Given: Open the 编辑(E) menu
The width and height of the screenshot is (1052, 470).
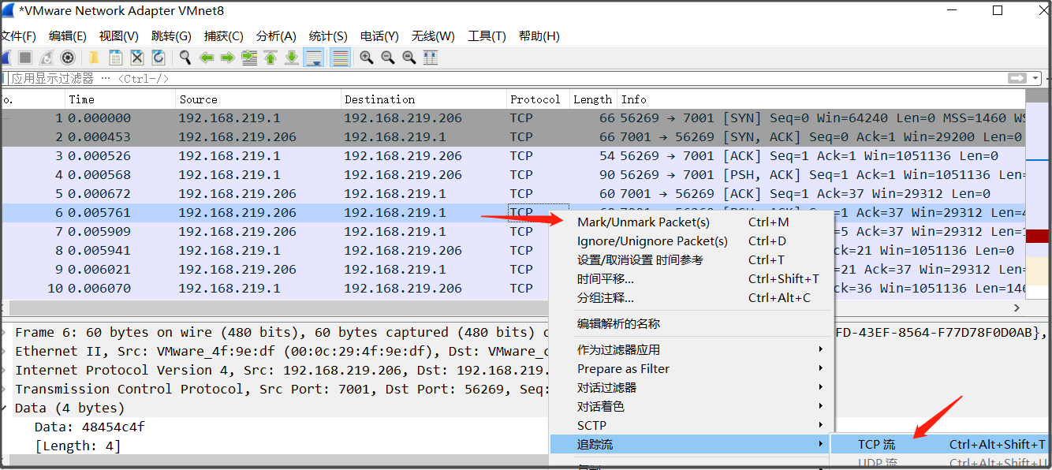Looking at the screenshot, I should 68,36.
